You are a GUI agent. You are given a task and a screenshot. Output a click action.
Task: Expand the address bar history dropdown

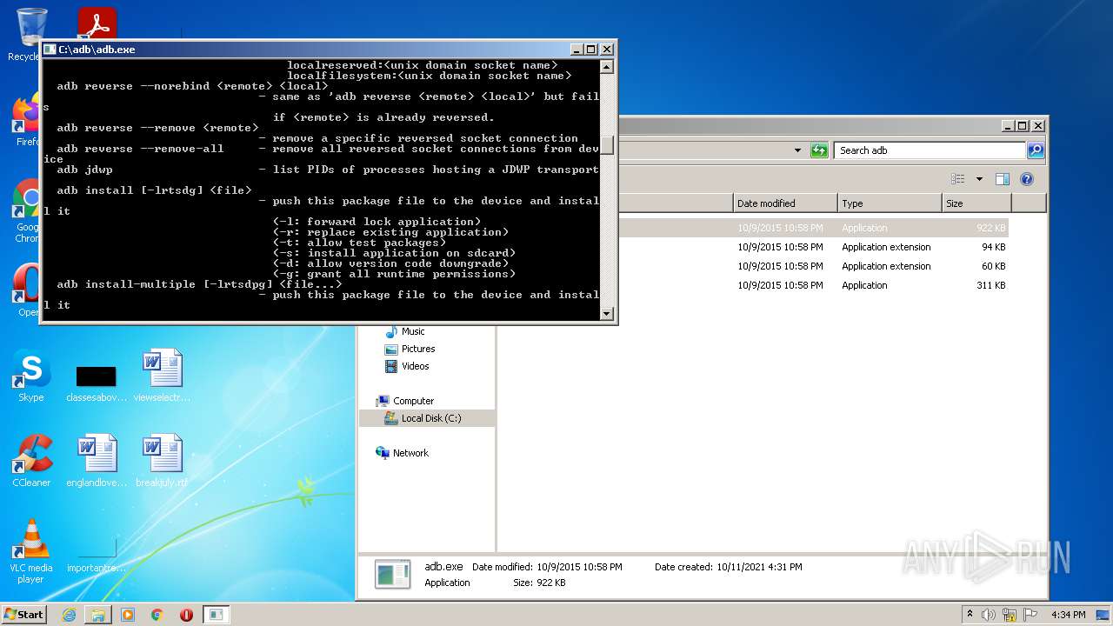798,150
